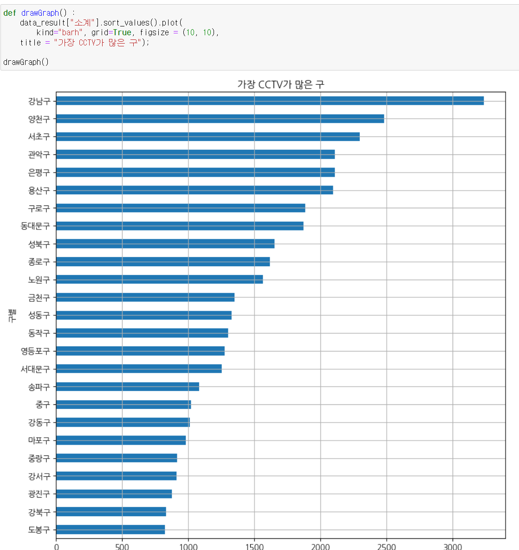Click the x-axis tick label 2000
This screenshot has height=550, width=519.
tap(321, 546)
